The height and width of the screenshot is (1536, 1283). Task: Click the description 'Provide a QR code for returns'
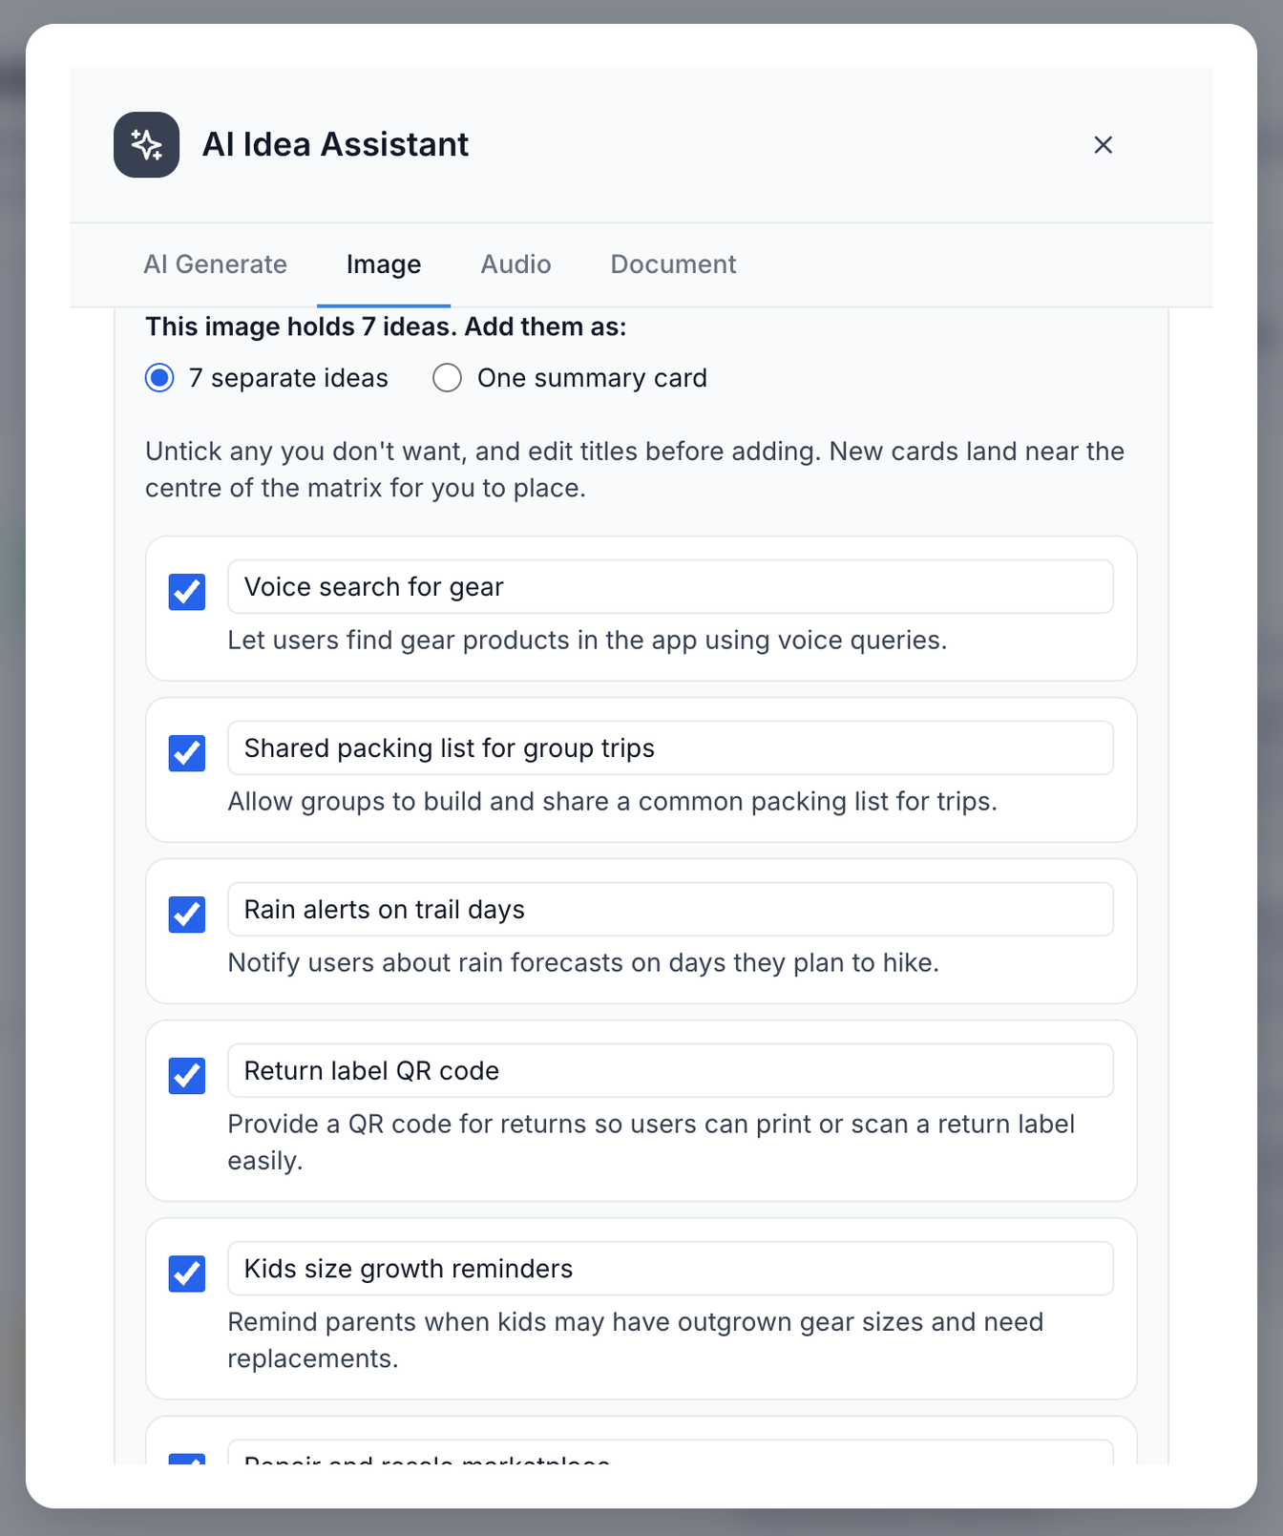(651, 1143)
